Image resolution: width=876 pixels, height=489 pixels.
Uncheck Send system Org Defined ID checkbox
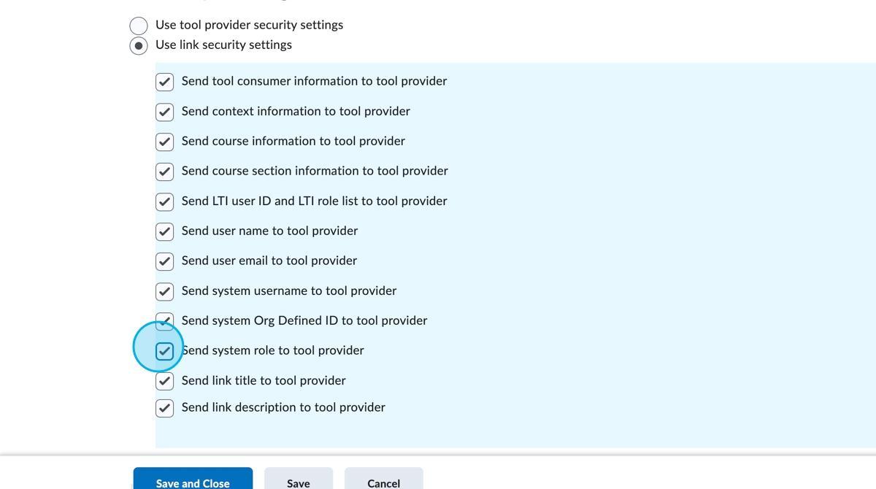coord(165,320)
